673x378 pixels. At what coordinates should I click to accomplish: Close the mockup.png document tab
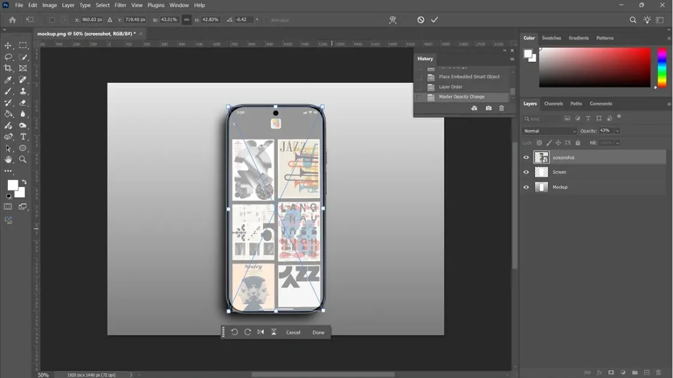141,34
